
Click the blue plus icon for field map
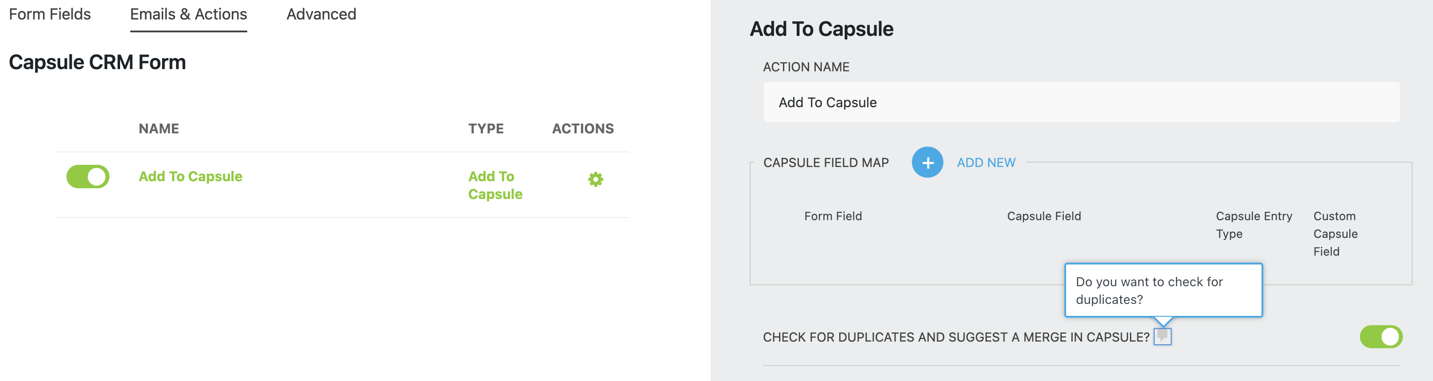pyautogui.click(x=927, y=163)
